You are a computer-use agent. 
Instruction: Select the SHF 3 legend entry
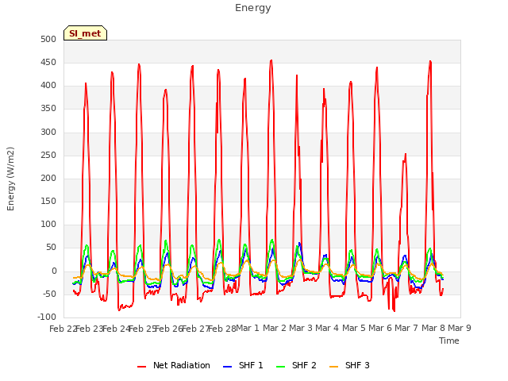tap(349, 365)
